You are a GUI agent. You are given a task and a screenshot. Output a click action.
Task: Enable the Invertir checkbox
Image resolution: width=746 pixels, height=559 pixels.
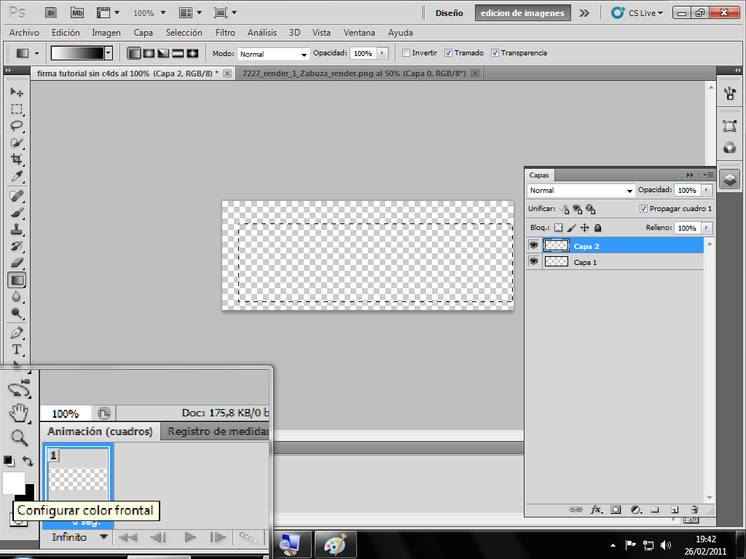[406, 52]
